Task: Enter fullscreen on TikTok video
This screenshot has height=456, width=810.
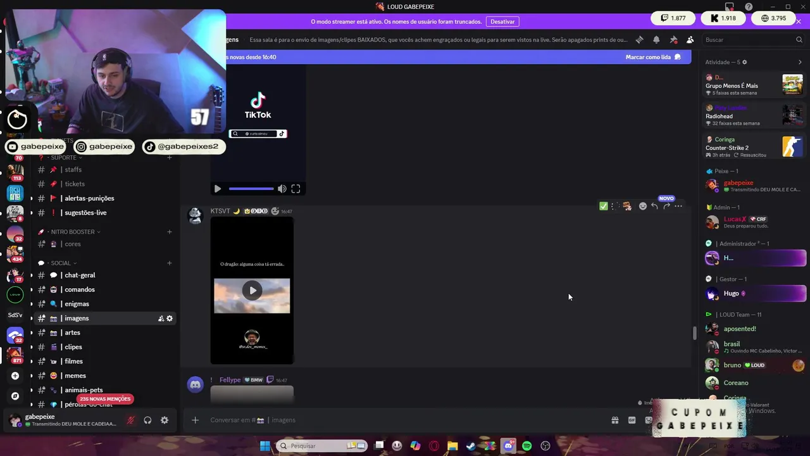Action: (x=296, y=189)
